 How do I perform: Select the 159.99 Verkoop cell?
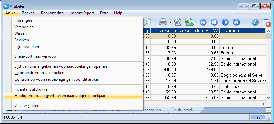[164, 92]
